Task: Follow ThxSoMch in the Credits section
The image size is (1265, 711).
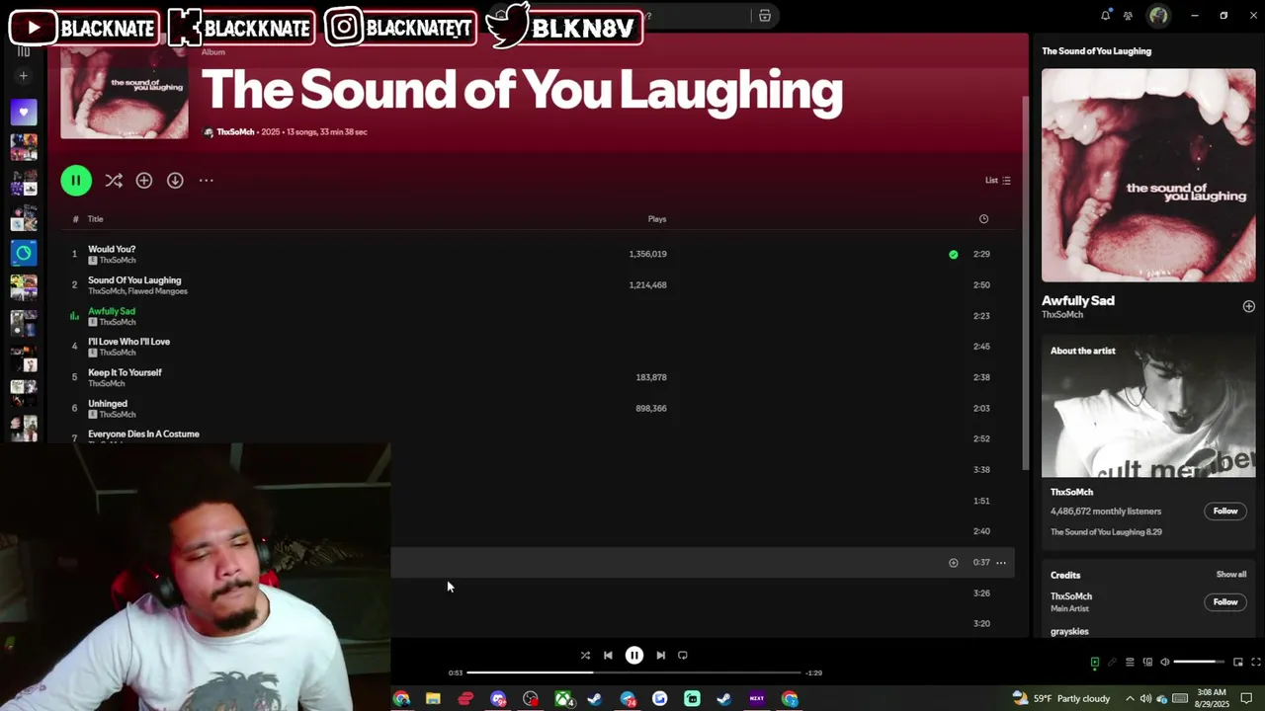Action: tap(1225, 602)
